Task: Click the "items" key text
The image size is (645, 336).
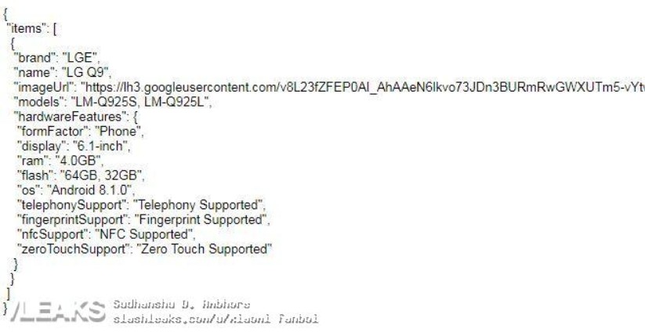Action: click(x=27, y=29)
